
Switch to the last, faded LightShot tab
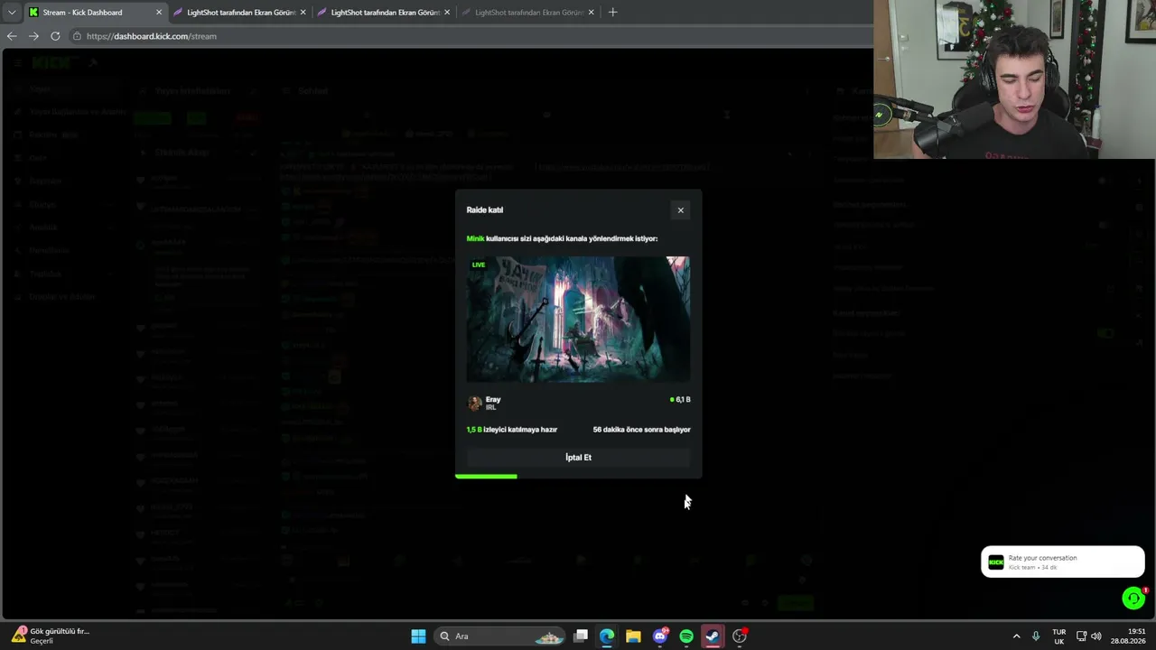527,13
